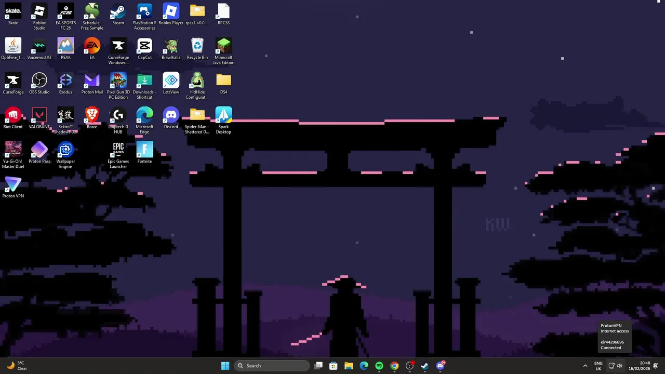Open the Skate desktop shortcut

click(x=13, y=14)
